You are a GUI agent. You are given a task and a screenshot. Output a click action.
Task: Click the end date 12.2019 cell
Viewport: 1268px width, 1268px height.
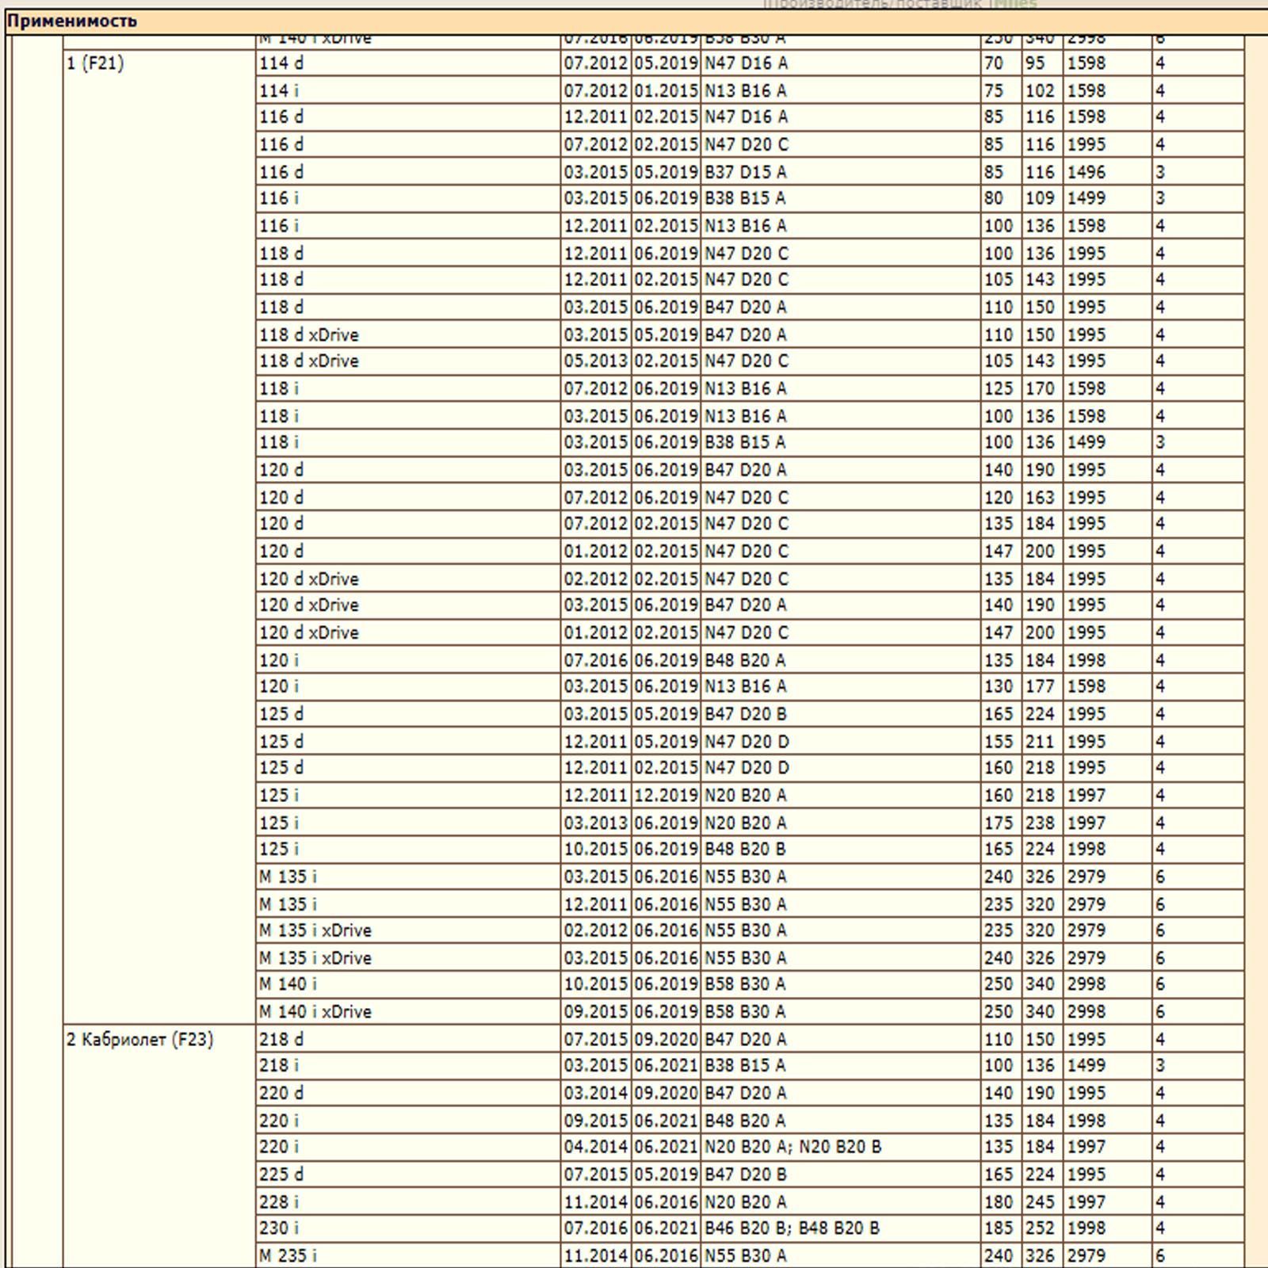coord(666,795)
